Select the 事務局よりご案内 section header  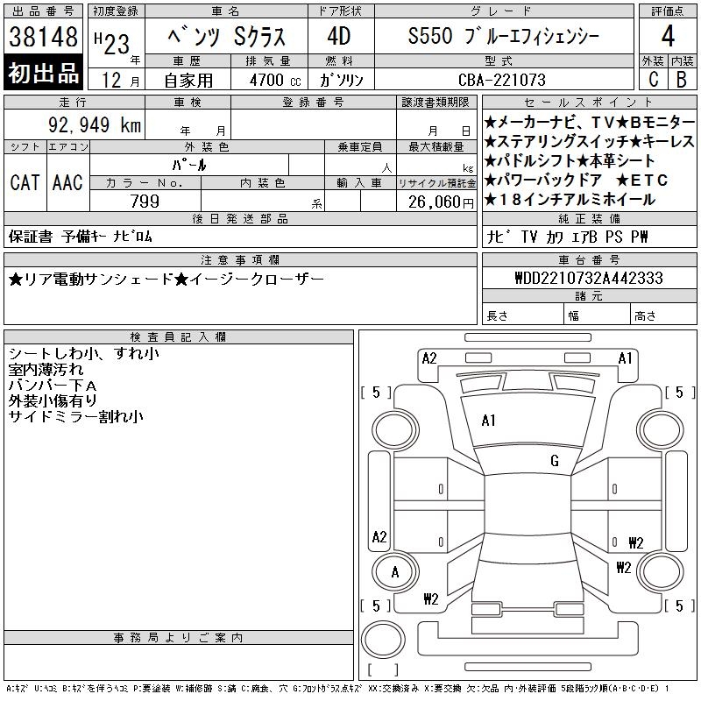tap(179, 638)
